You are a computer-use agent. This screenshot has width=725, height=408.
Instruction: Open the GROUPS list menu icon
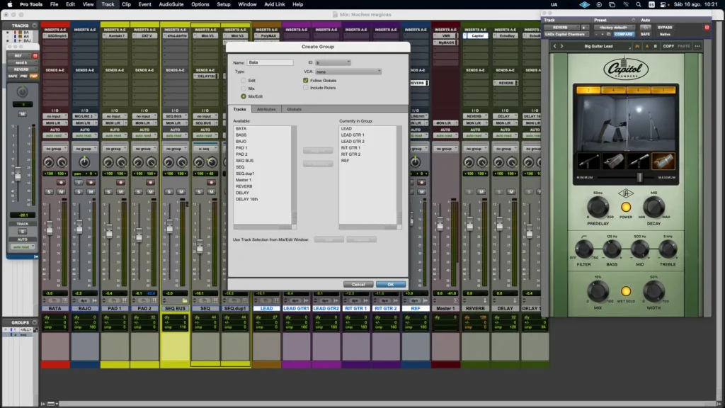pos(34,322)
